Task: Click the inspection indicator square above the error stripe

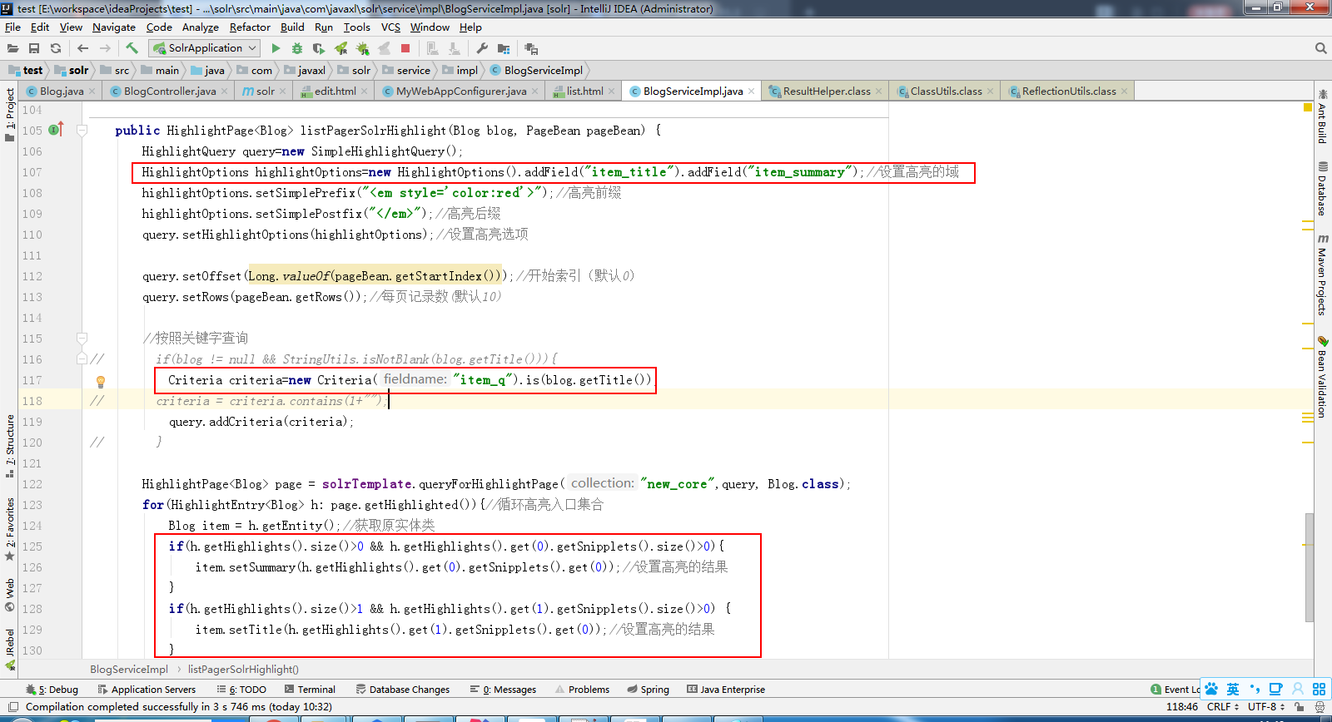Action: (1308, 107)
